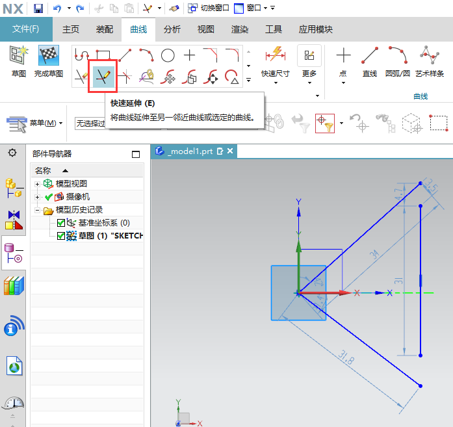Select the Circle curve tool

point(168,55)
